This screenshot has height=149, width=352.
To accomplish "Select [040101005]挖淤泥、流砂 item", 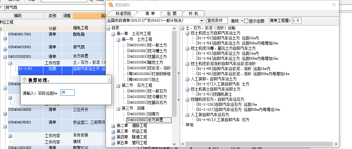I will click(149, 68).
